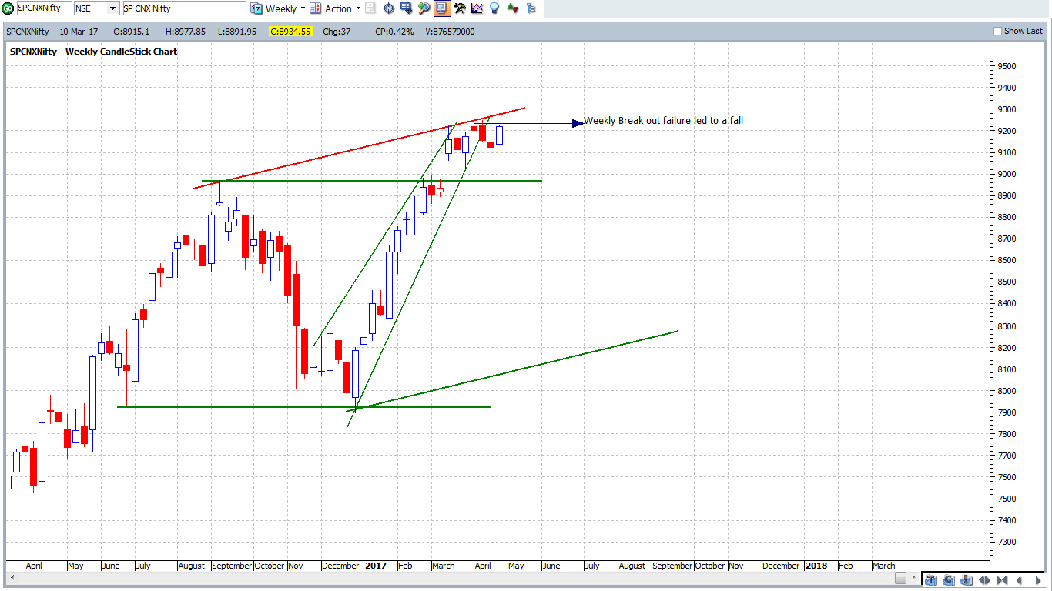Click the T icon in bottom toolbar
Viewport: 1052px width, 591px height.
[930, 580]
